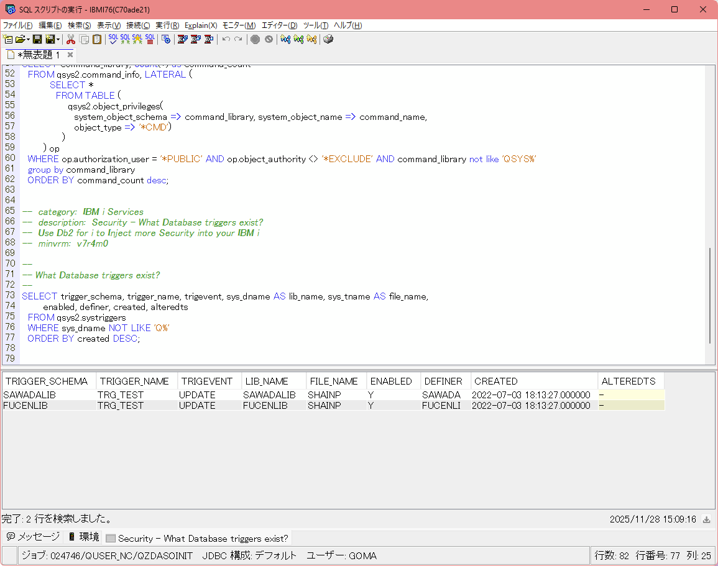
Task: Close the 無表題 1 script tab
Action: (x=70, y=55)
